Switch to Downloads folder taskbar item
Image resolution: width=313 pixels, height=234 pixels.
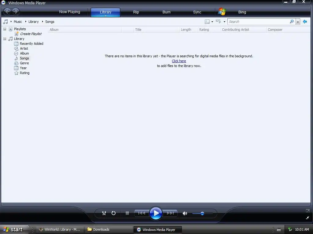[109, 230]
